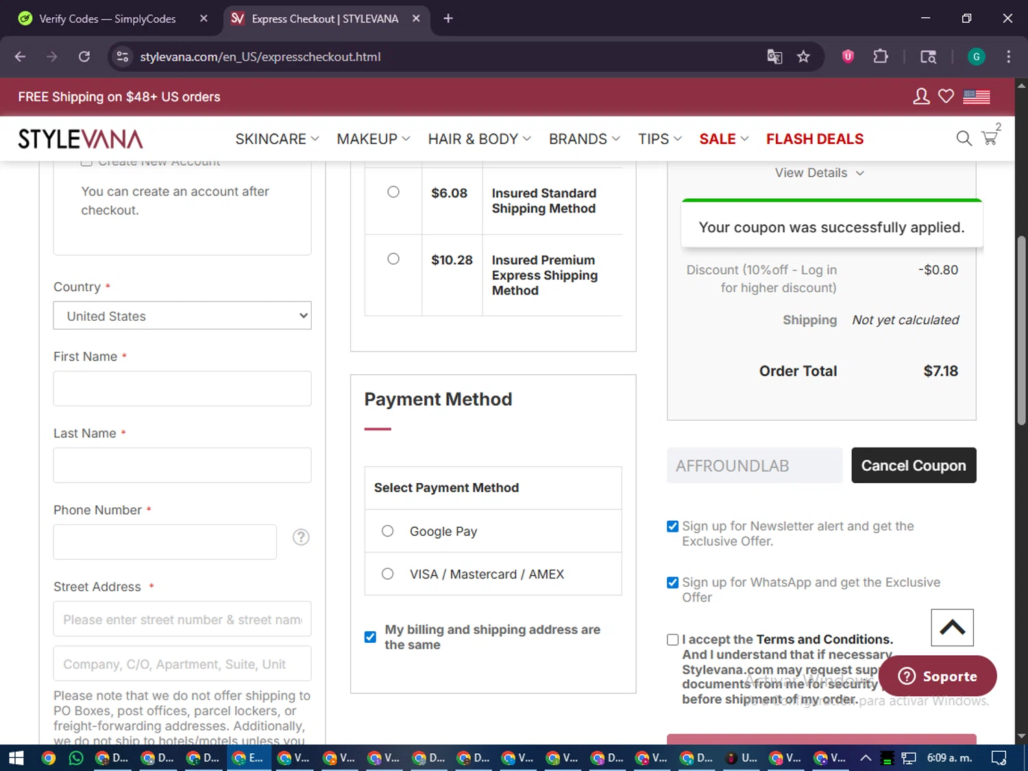The height and width of the screenshot is (771, 1028).
Task: Click the Street Address field
Action: (182, 620)
